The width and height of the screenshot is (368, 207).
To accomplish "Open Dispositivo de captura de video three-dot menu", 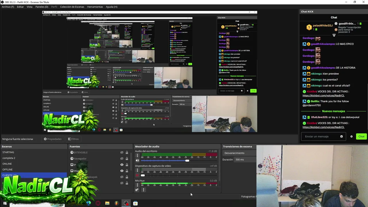I will pos(137,170).
